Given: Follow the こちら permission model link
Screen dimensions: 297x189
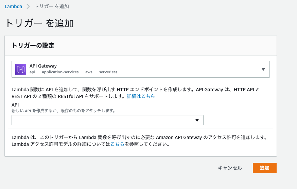Looking at the screenshot, I should [x=117, y=144].
